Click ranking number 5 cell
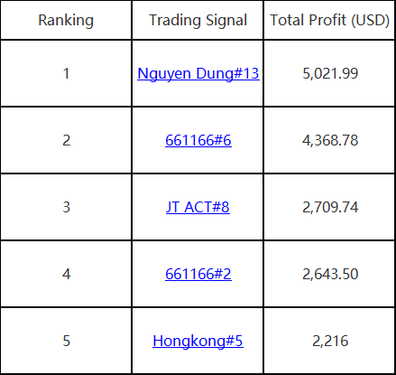This screenshot has height=375, width=396. click(66, 341)
